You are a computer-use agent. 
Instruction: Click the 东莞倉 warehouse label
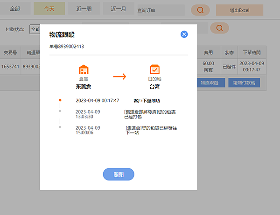(x=84, y=87)
